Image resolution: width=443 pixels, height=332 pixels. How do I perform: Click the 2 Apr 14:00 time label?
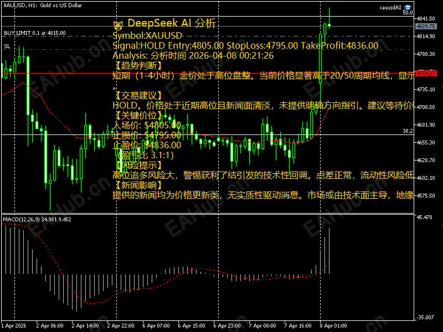tap(85, 326)
